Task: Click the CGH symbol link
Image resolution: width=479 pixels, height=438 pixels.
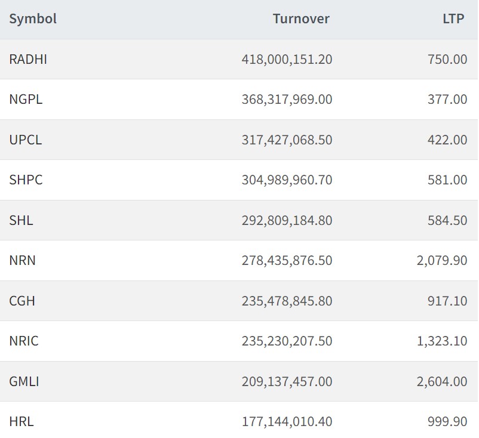Action: [x=22, y=301]
